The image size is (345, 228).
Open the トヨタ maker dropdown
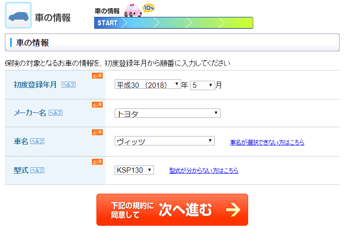(x=167, y=113)
